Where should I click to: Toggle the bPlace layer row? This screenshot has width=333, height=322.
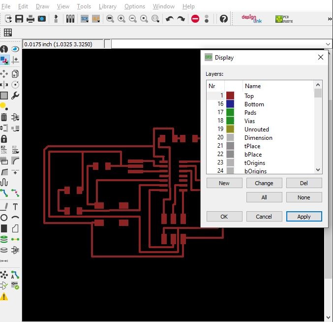coord(260,154)
